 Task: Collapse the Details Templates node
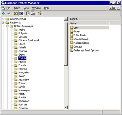pos(7,26)
